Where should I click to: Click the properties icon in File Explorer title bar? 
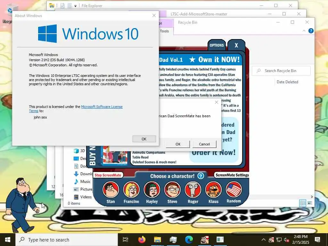tap(62, 6)
